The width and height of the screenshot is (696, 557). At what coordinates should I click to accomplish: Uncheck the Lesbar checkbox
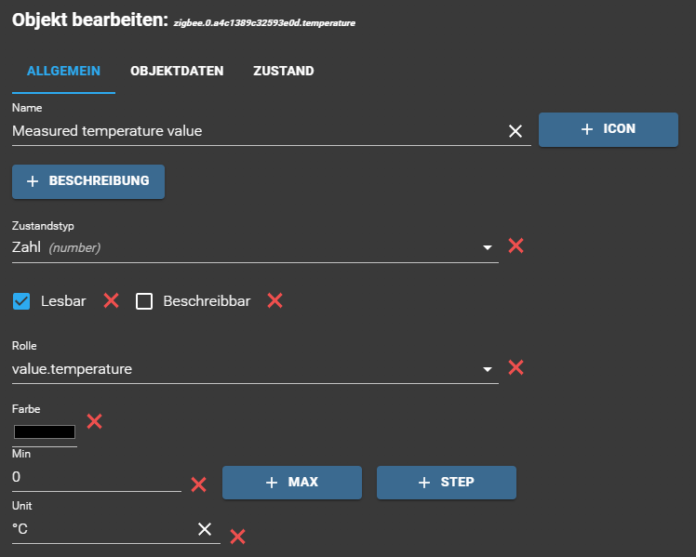click(x=21, y=301)
